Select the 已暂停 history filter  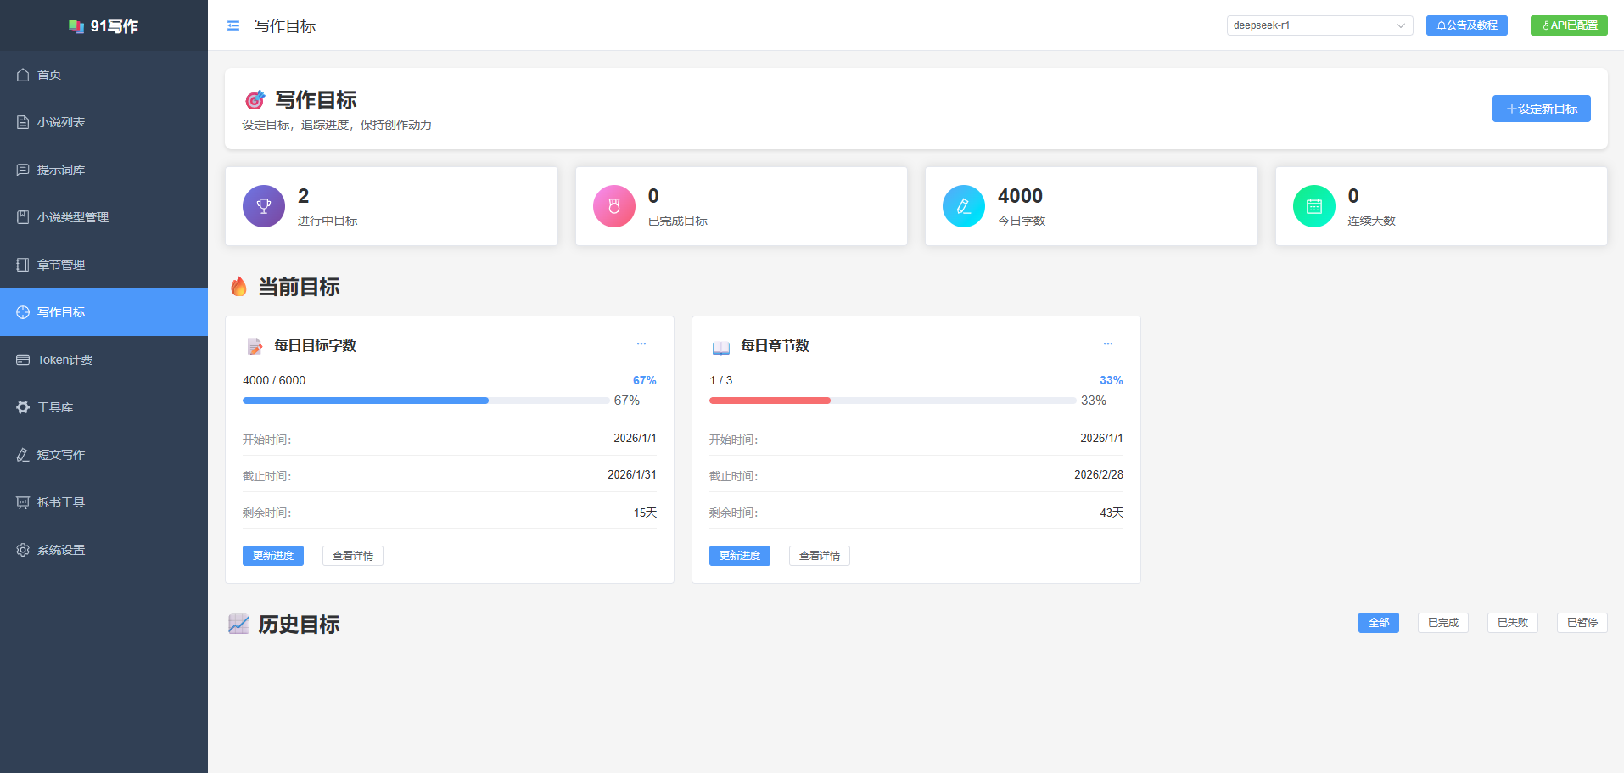point(1582,623)
